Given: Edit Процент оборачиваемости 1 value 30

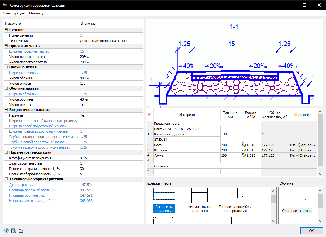Looking at the screenshot, I should coord(111,169).
